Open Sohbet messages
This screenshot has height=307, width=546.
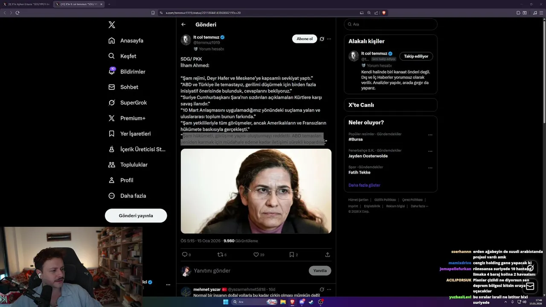123,87
